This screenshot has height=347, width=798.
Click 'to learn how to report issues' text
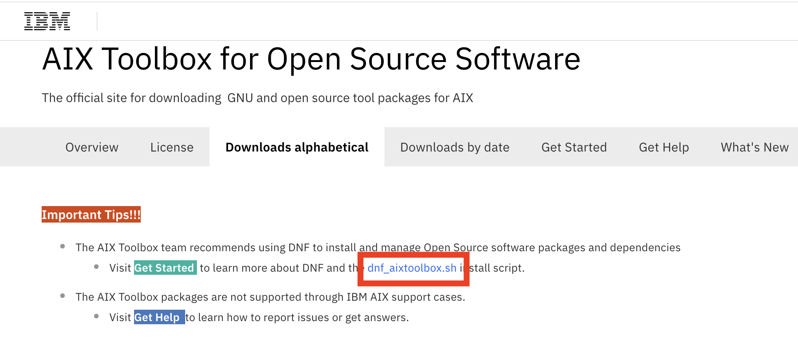pyautogui.click(x=297, y=317)
